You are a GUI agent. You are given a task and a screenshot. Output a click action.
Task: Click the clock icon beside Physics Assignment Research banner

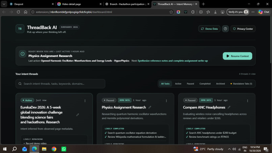23,54
